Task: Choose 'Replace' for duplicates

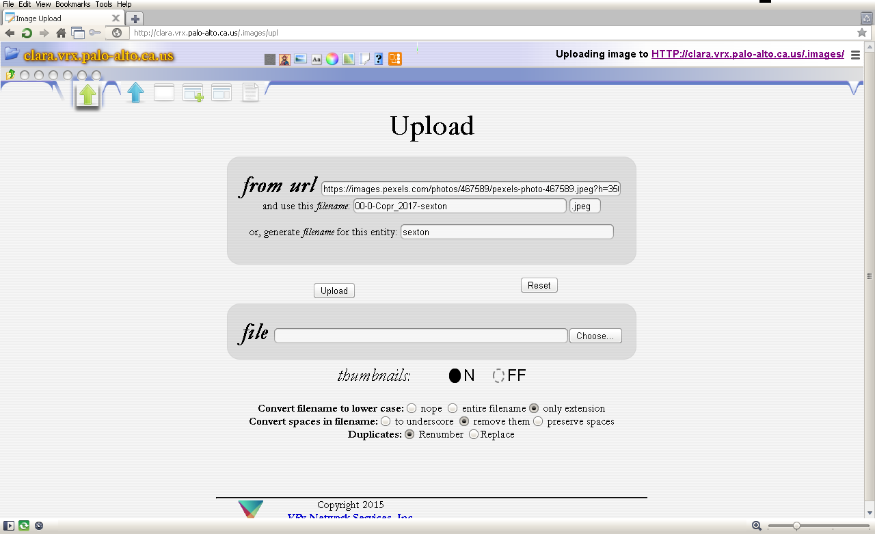Action: click(474, 434)
